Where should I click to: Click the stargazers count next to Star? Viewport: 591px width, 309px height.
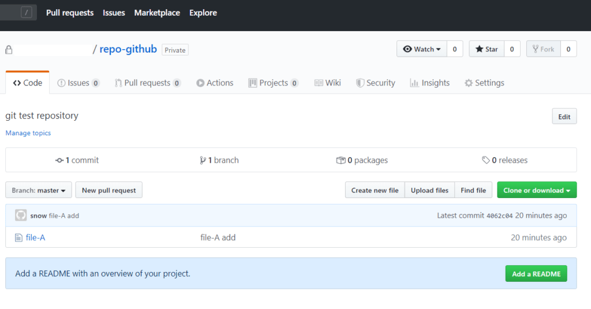click(512, 49)
